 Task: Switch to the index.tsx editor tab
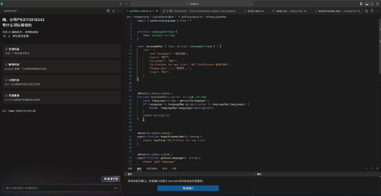tap(282, 11)
